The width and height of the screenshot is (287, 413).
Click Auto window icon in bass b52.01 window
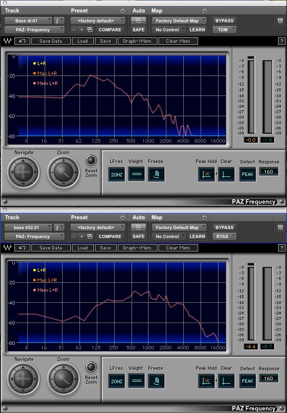(139, 227)
